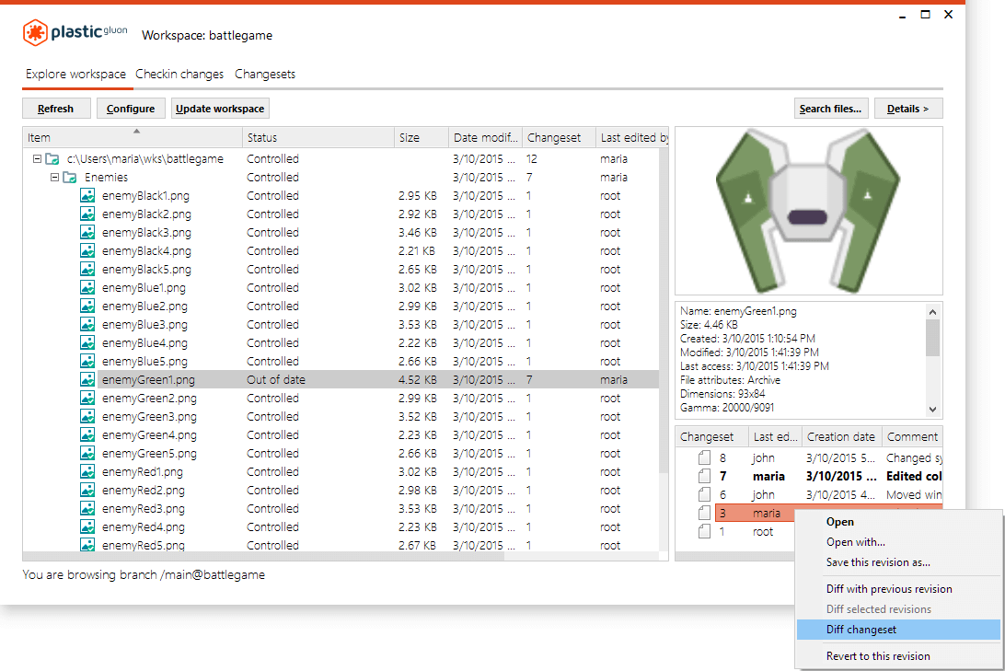Screen dimensions: 1005x671
Task: Click the enemyGreen1.png image file icon
Action: click(87, 379)
